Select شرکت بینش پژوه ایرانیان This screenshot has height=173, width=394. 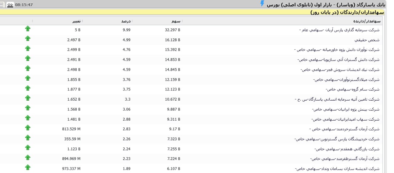[346, 109]
